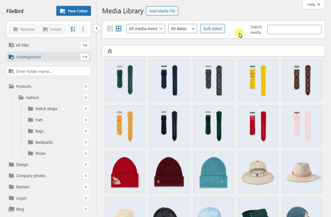Select the Backpacks folder
This screenshot has width=331, height=217.
point(58,142)
